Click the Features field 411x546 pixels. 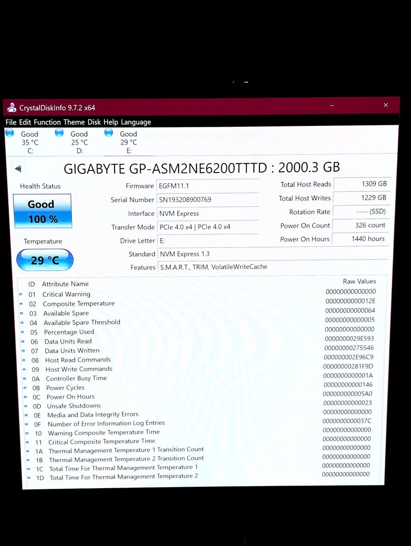[273, 267]
